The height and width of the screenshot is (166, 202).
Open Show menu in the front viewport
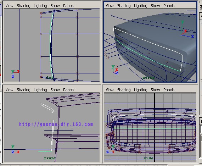pyautogui.click(x=55, y=90)
